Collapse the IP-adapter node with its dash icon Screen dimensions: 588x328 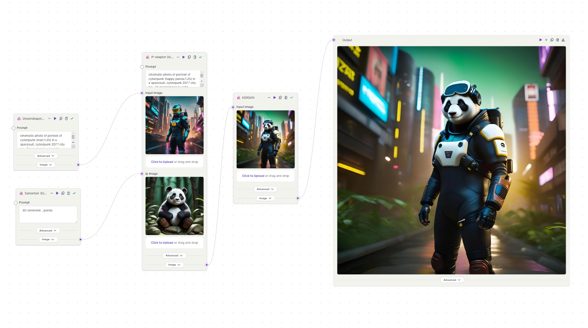pyautogui.click(x=178, y=57)
